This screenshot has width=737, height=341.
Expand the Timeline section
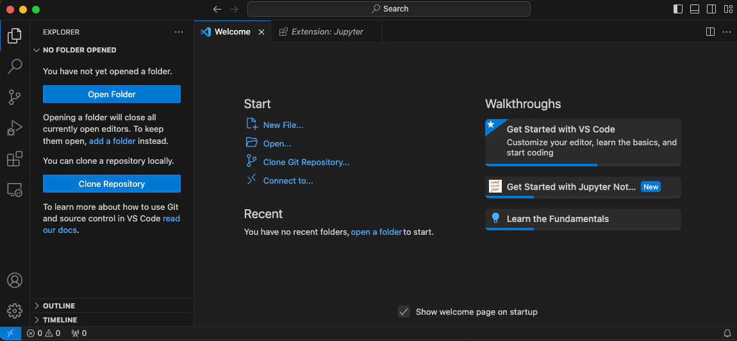112,320
